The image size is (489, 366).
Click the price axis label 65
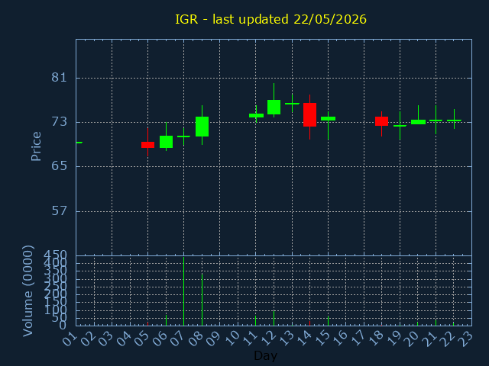pos(60,166)
